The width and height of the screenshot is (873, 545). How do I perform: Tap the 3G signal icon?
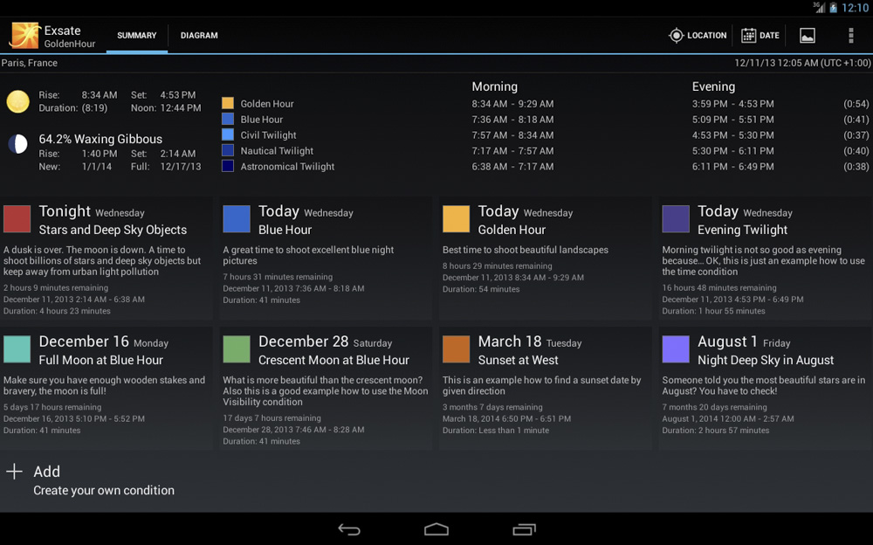819,7
